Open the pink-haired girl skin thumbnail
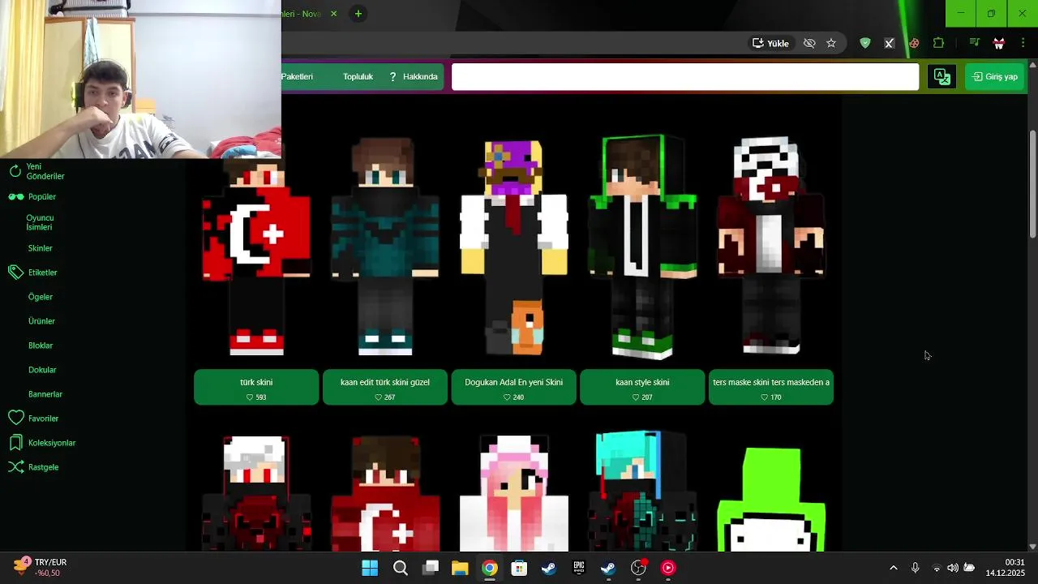The height and width of the screenshot is (584, 1038). tap(514, 492)
